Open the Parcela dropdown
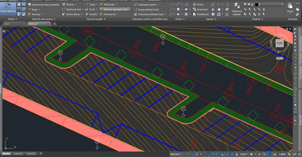Viewport: 302px width, 157px height. (x=69, y=4)
